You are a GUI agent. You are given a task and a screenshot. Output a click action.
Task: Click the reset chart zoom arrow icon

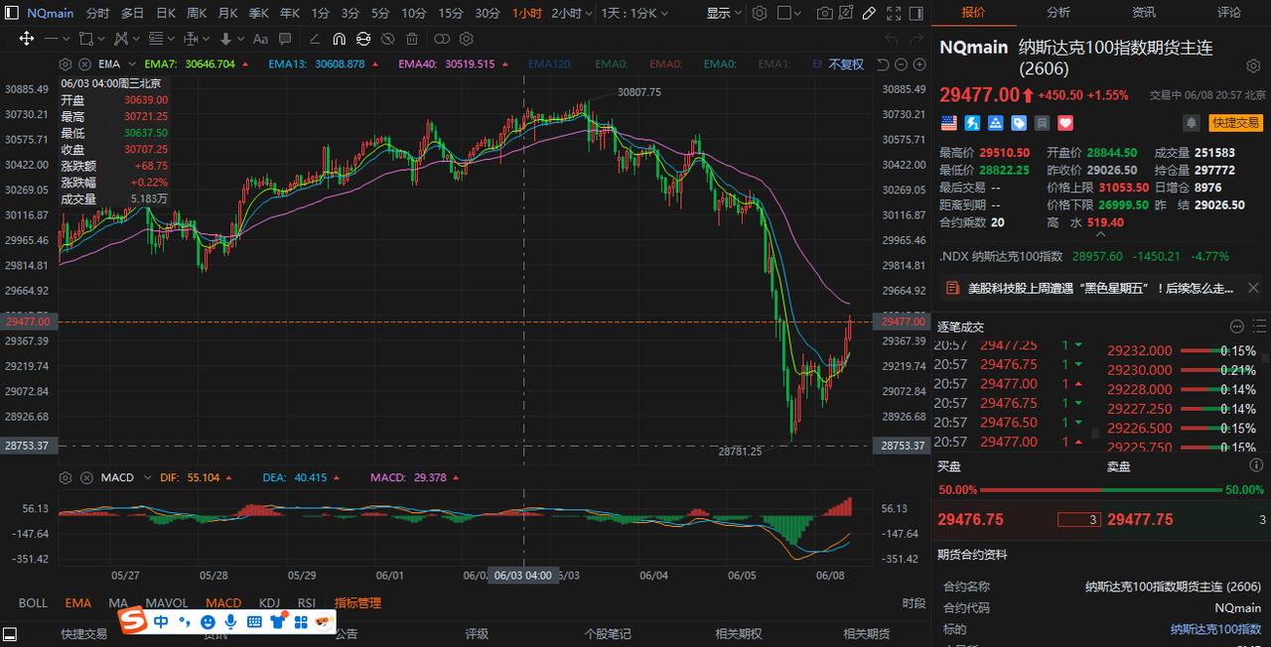(x=882, y=64)
